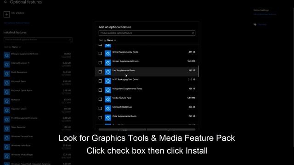The width and height of the screenshot is (294, 165).
Task: Select OpenSSH Client in installed features
Action: [x=19, y=109]
